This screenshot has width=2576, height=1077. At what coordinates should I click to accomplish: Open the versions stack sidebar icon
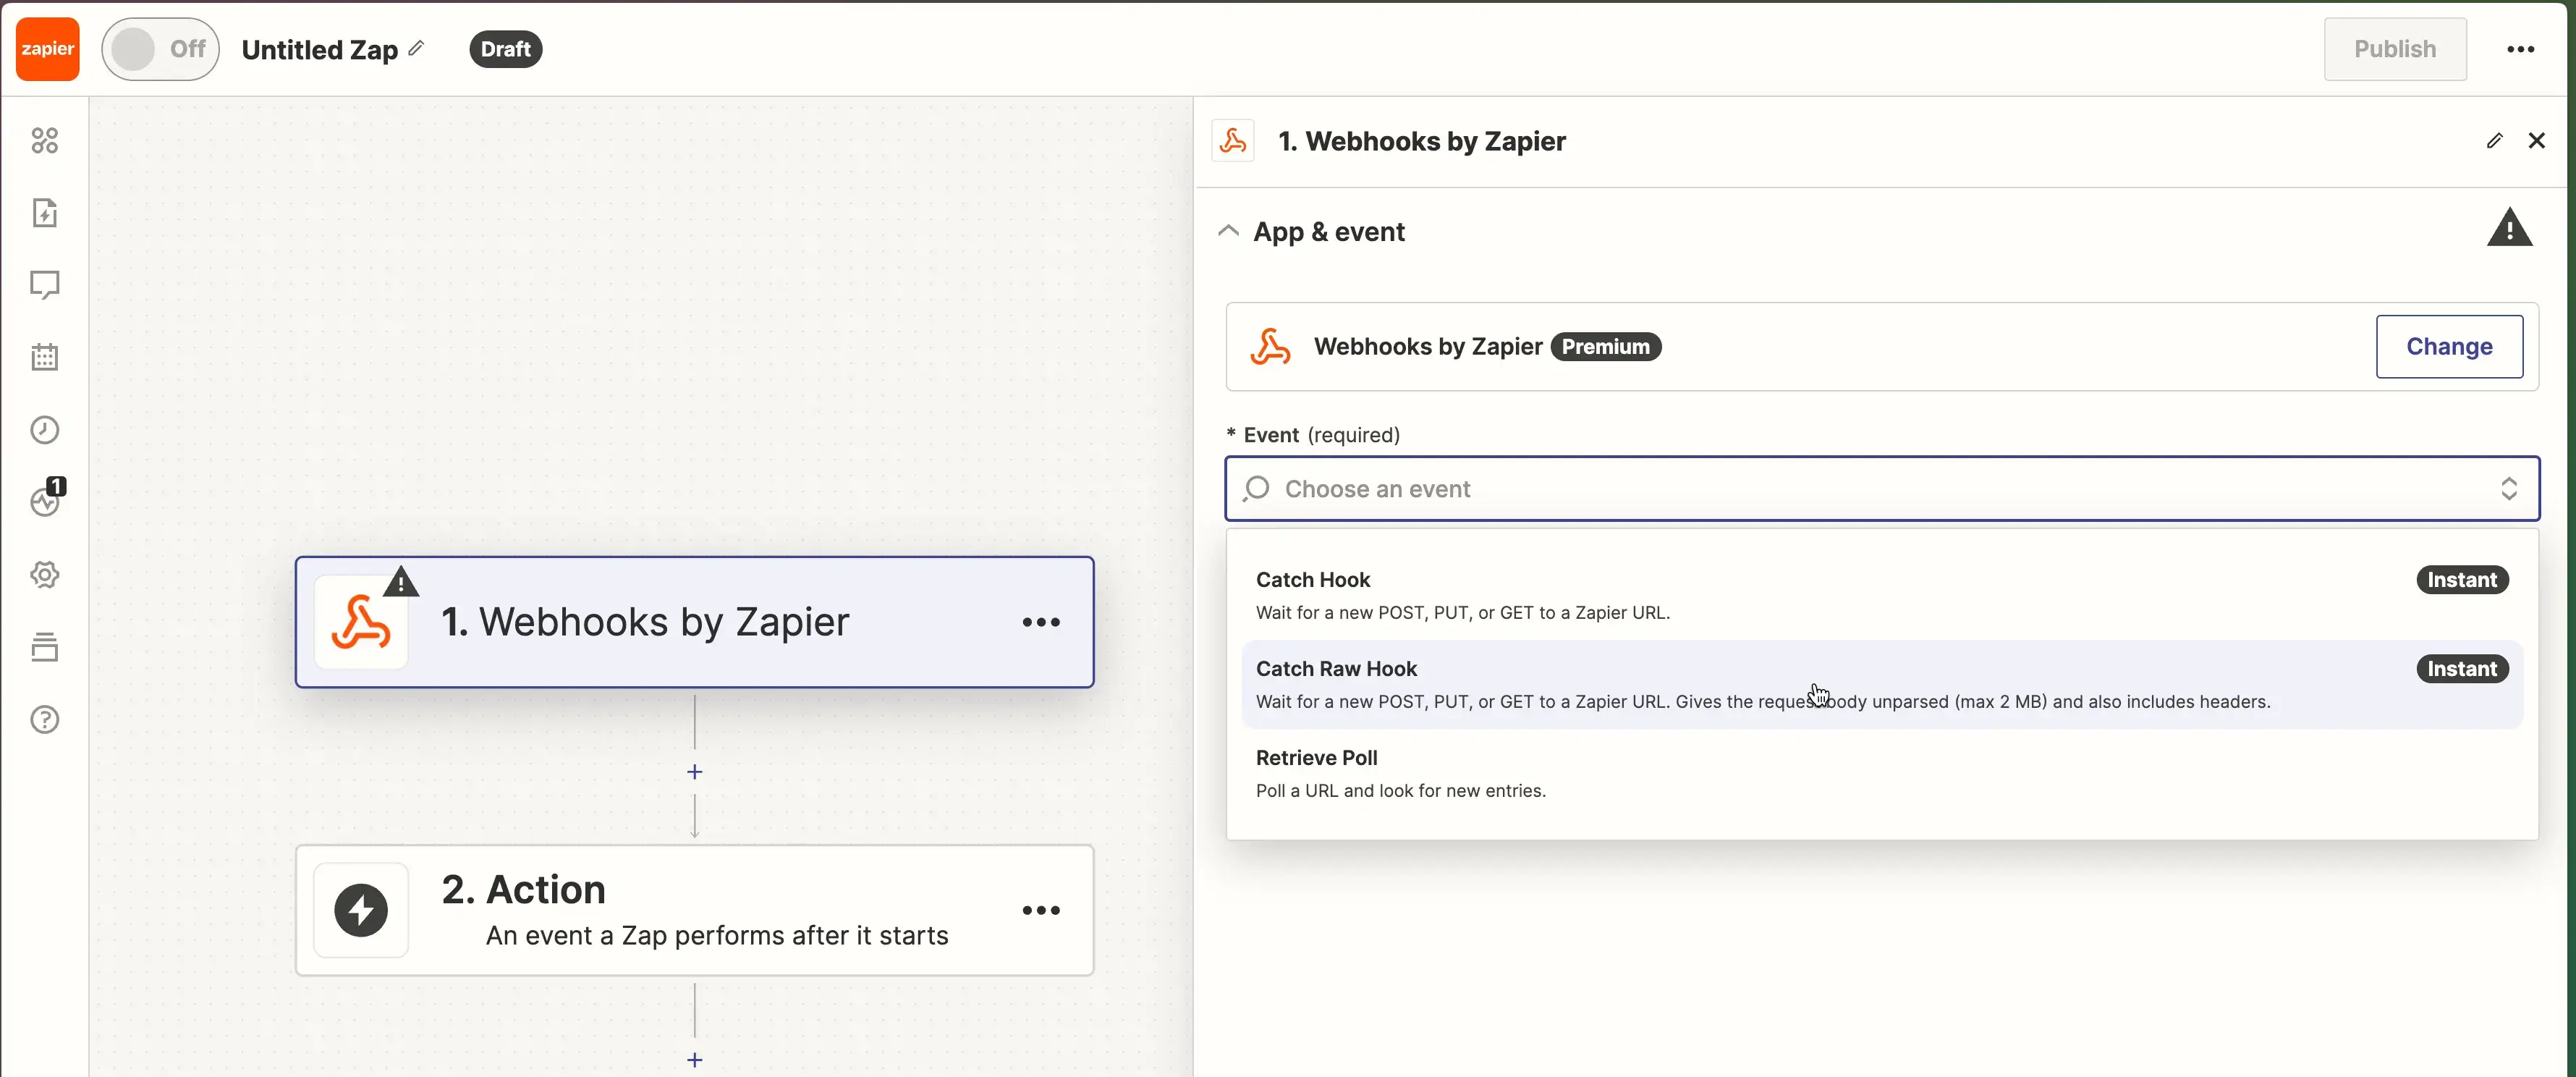click(45, 647)
